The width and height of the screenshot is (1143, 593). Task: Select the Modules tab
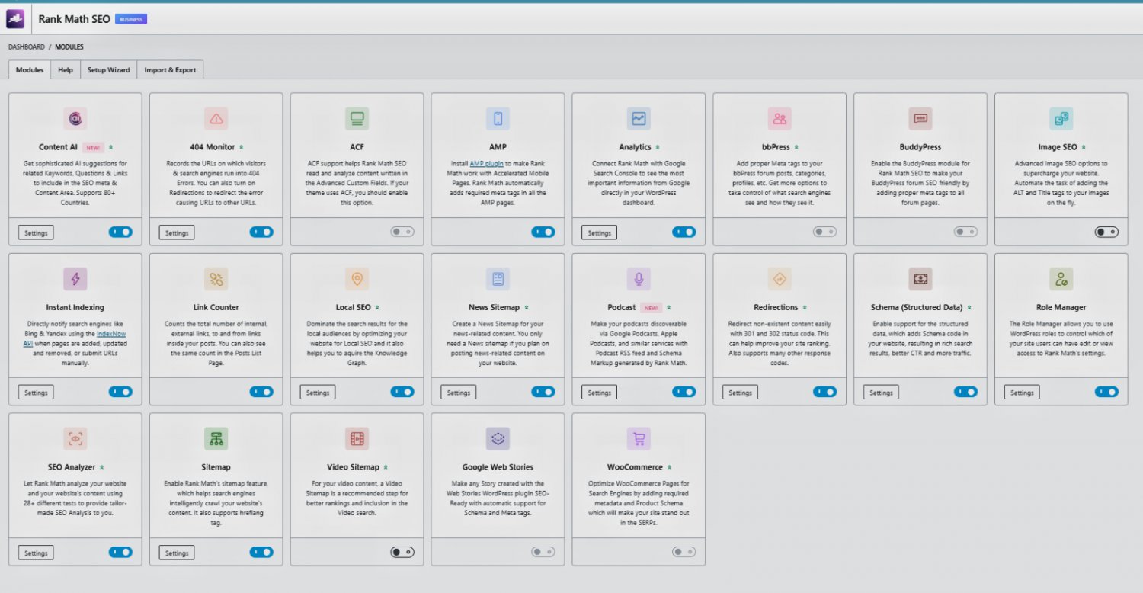[x=30, y=69]
